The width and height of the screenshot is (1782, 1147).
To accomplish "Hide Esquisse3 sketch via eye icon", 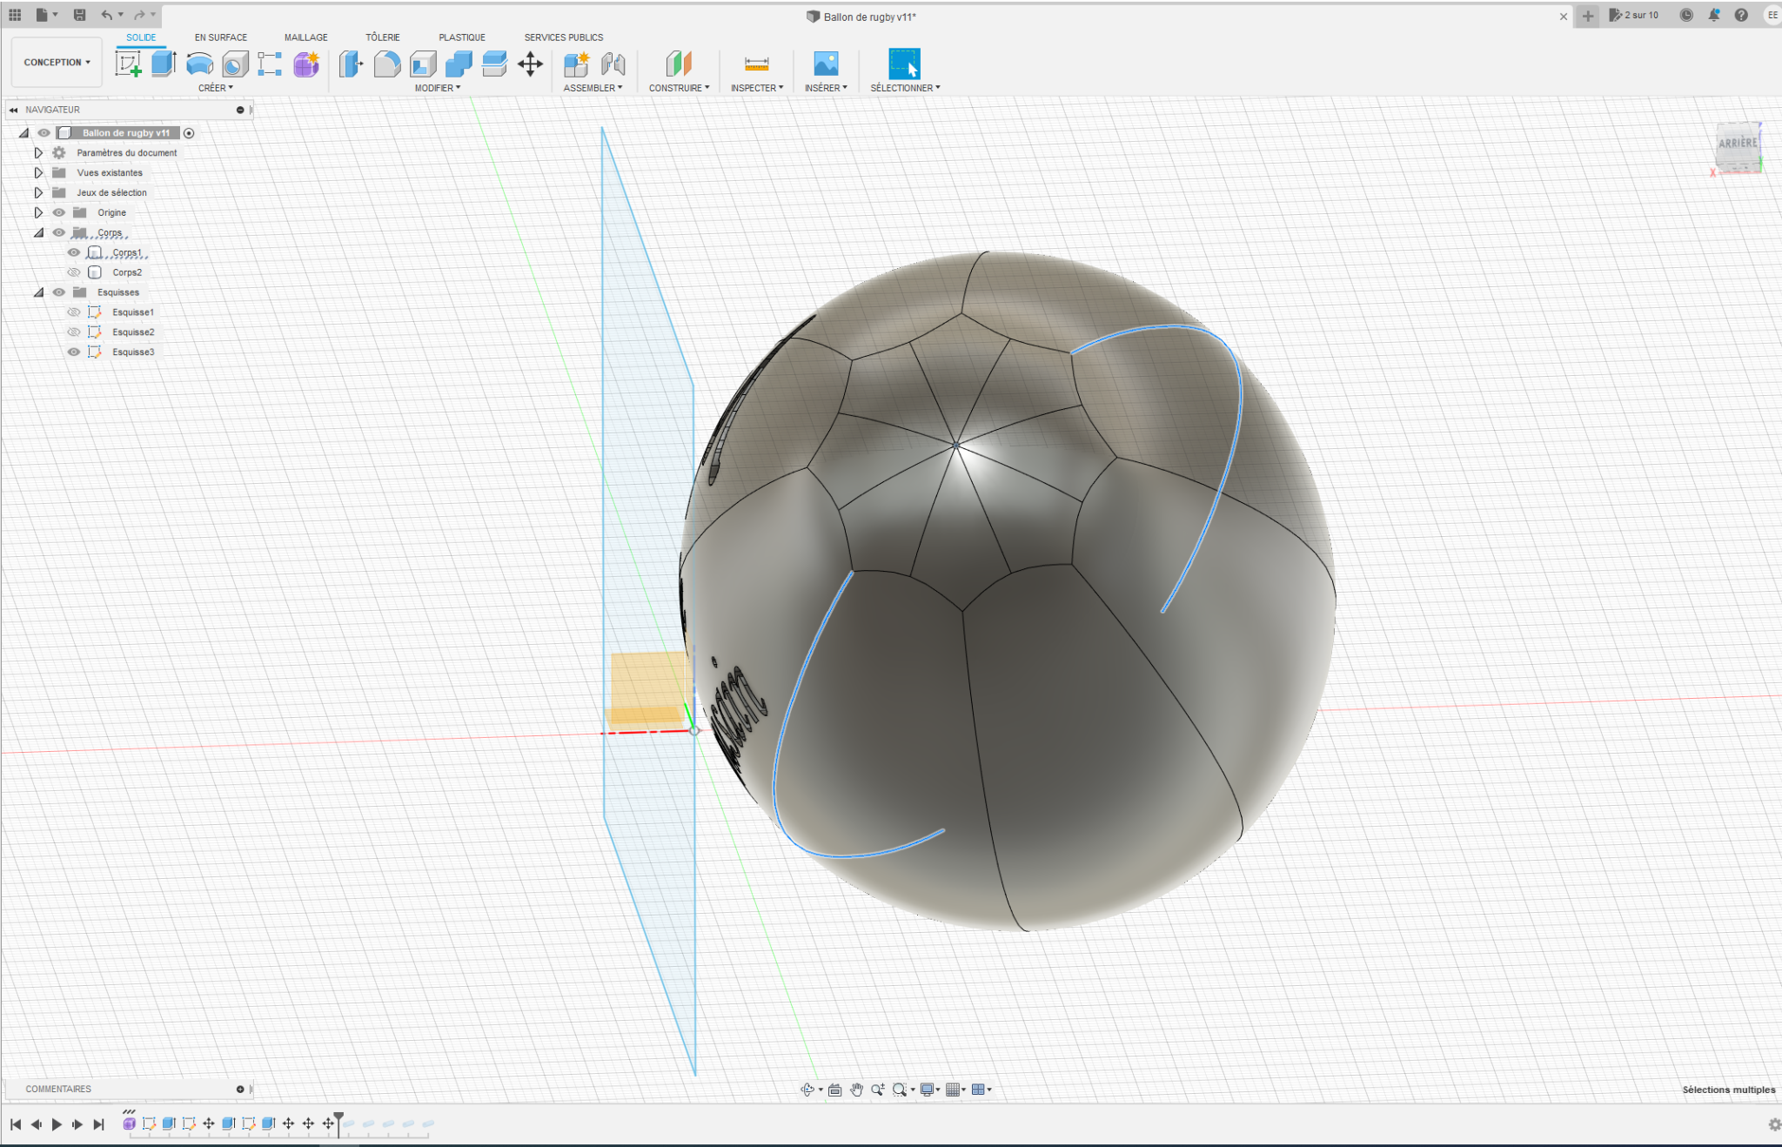I will tap(74, 352).
